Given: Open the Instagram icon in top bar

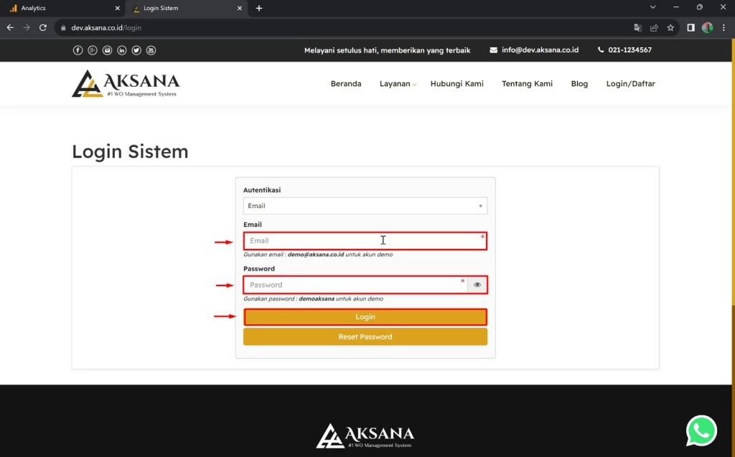Looking at the screenshot, I should tap(107, 50).
